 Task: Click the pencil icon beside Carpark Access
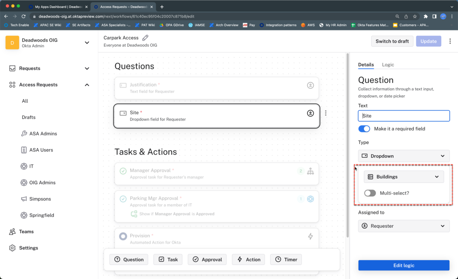coord(145,38)
